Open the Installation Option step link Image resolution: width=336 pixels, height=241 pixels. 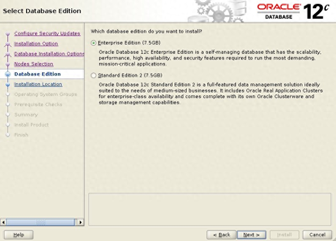[x=36, y=44]
